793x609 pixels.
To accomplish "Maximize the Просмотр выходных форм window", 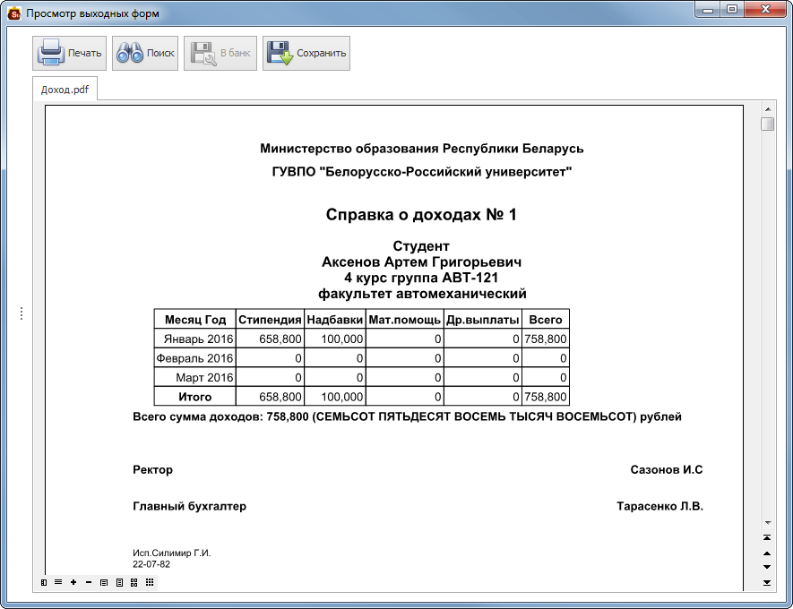I will (x=732, y=10).
